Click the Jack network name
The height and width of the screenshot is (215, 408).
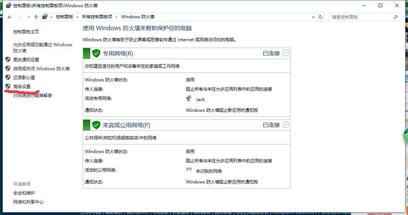pos(200,99)
